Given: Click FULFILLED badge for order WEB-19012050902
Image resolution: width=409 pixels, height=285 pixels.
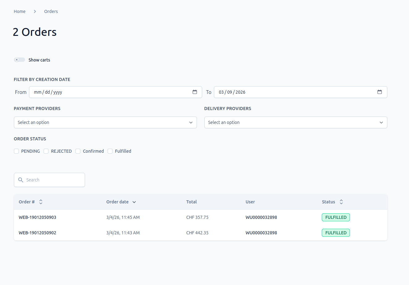Looking at the screenshot, I should (x=336, y=233).
